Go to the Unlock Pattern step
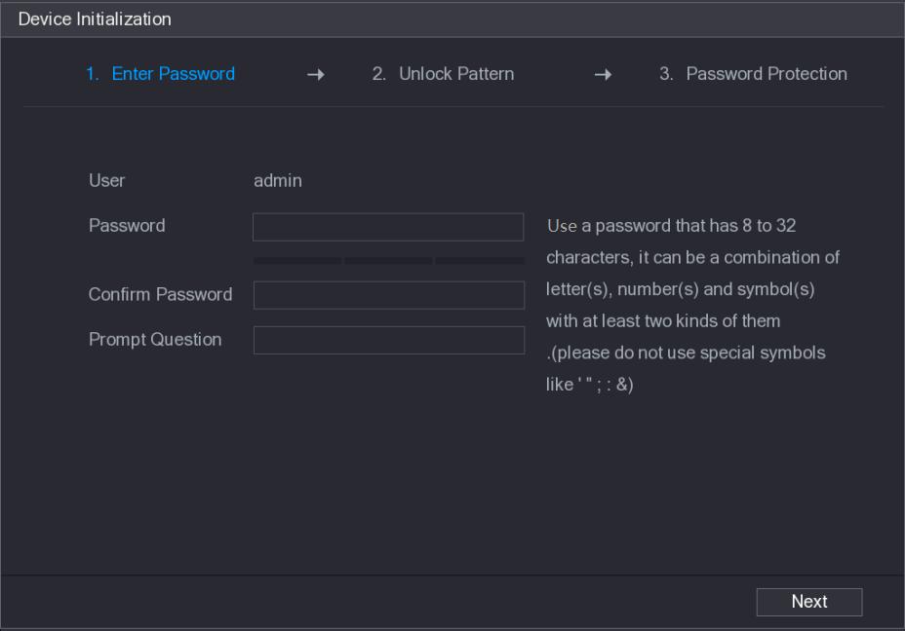Viewport: 905px width, 631px height. pyautogui.click(x=443, y=74)
